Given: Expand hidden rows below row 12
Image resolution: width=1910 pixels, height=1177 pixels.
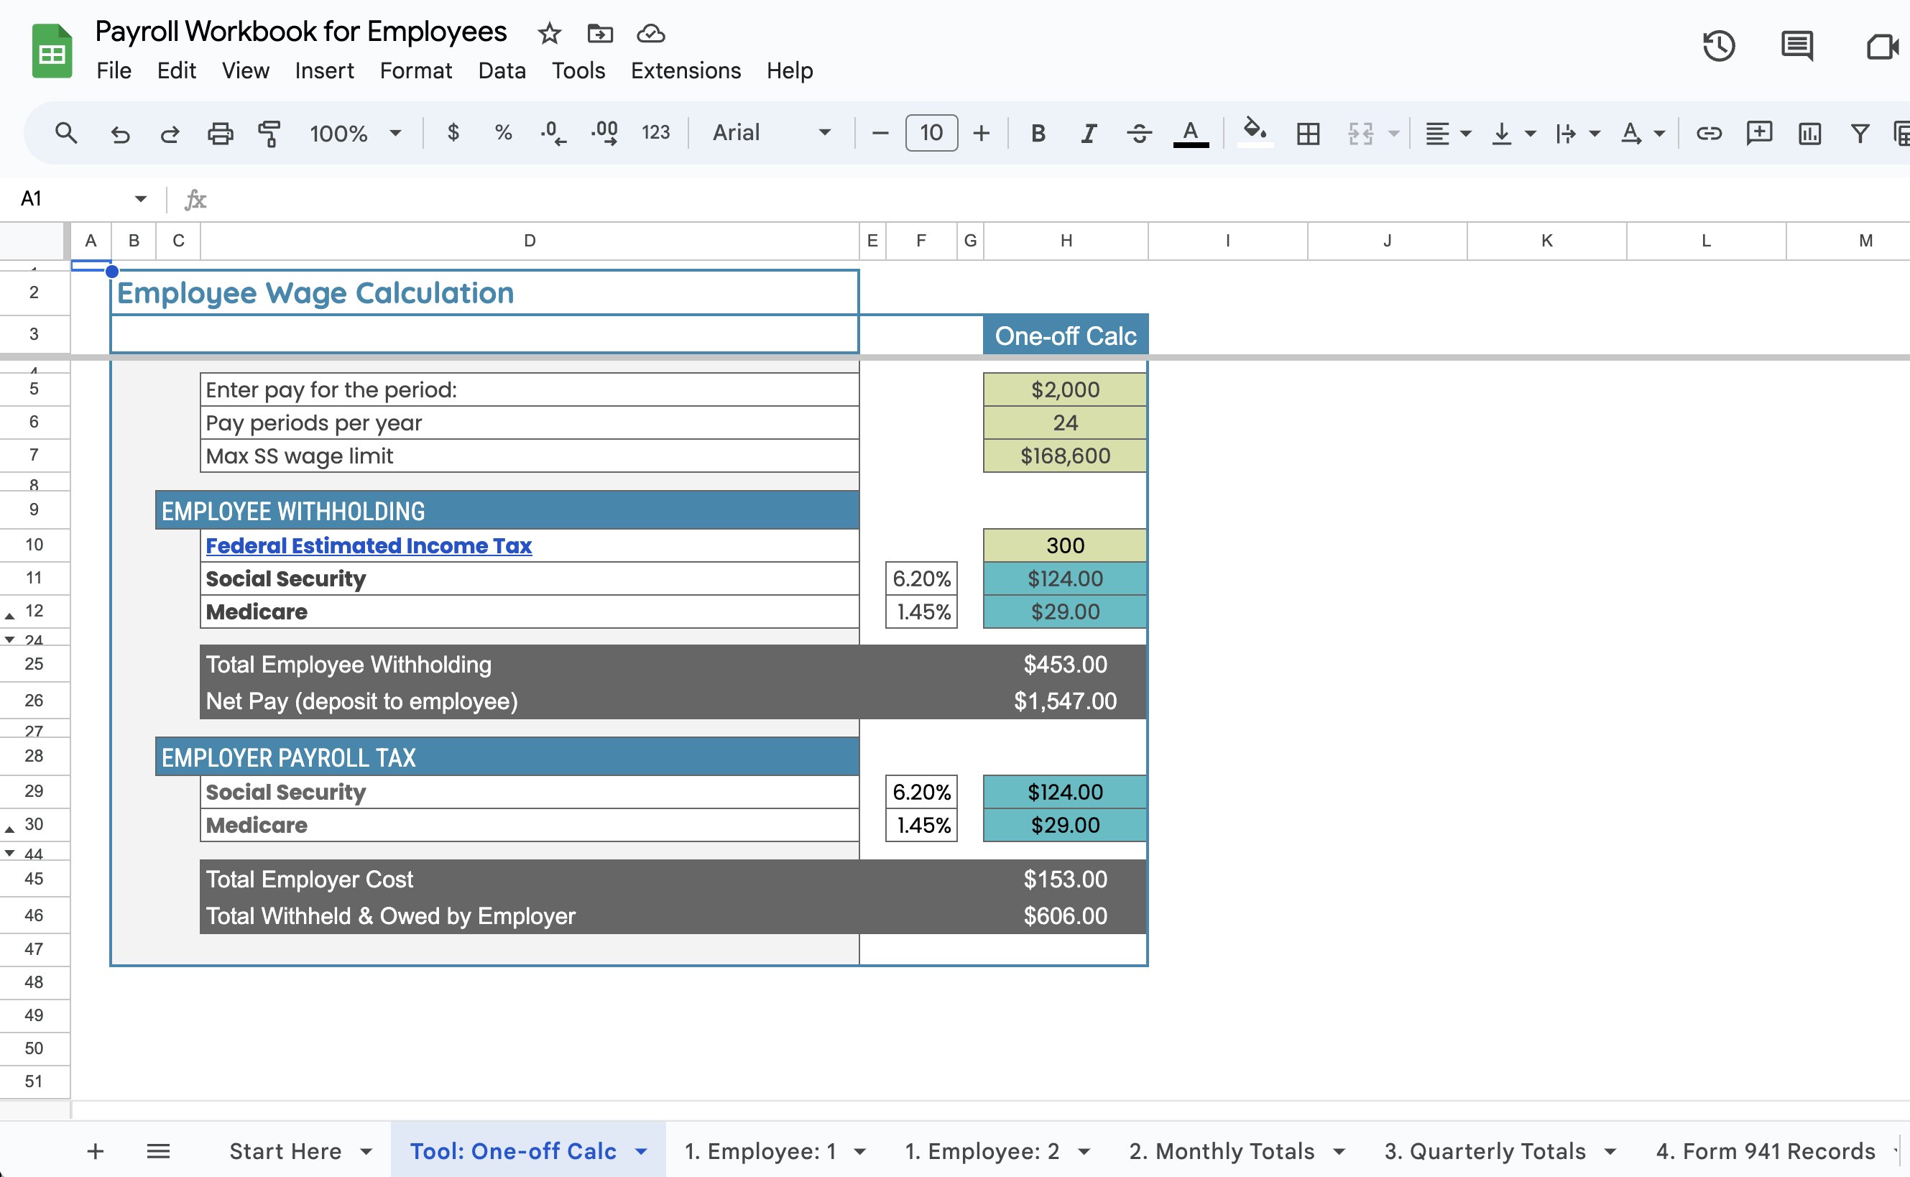Looking at the screenshot, I should point(10,617).
